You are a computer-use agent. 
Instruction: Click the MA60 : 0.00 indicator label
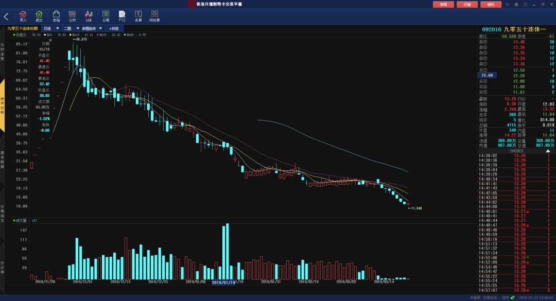(135, 35)
